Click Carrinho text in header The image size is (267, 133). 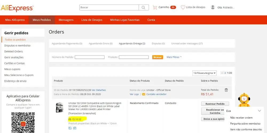click(x=164, y=7)
